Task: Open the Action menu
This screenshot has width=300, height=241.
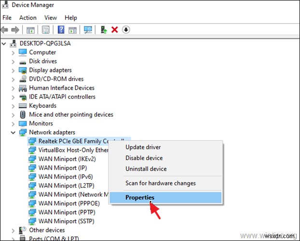Action: point(28,18)
